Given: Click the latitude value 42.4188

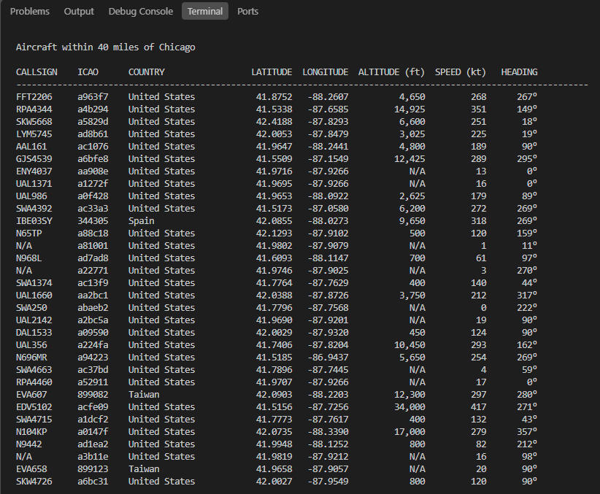Looking at the screenshot, I should pos(274,122).
